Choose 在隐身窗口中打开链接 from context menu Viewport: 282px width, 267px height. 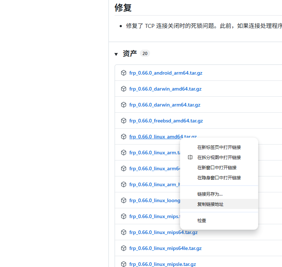point(219,178)
